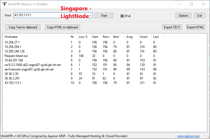Start the trace with the Start button
This screenshot has height=139, width=210.
point(104,16)
